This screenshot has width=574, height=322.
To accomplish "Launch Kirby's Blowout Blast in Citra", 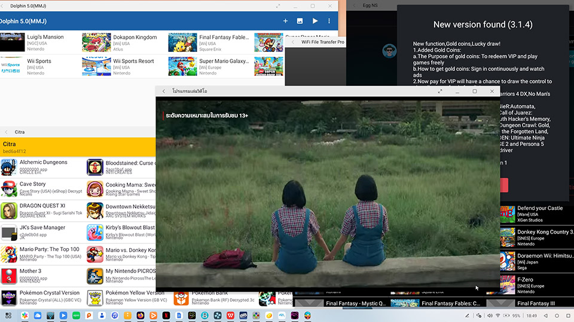I will coord(121,232).
